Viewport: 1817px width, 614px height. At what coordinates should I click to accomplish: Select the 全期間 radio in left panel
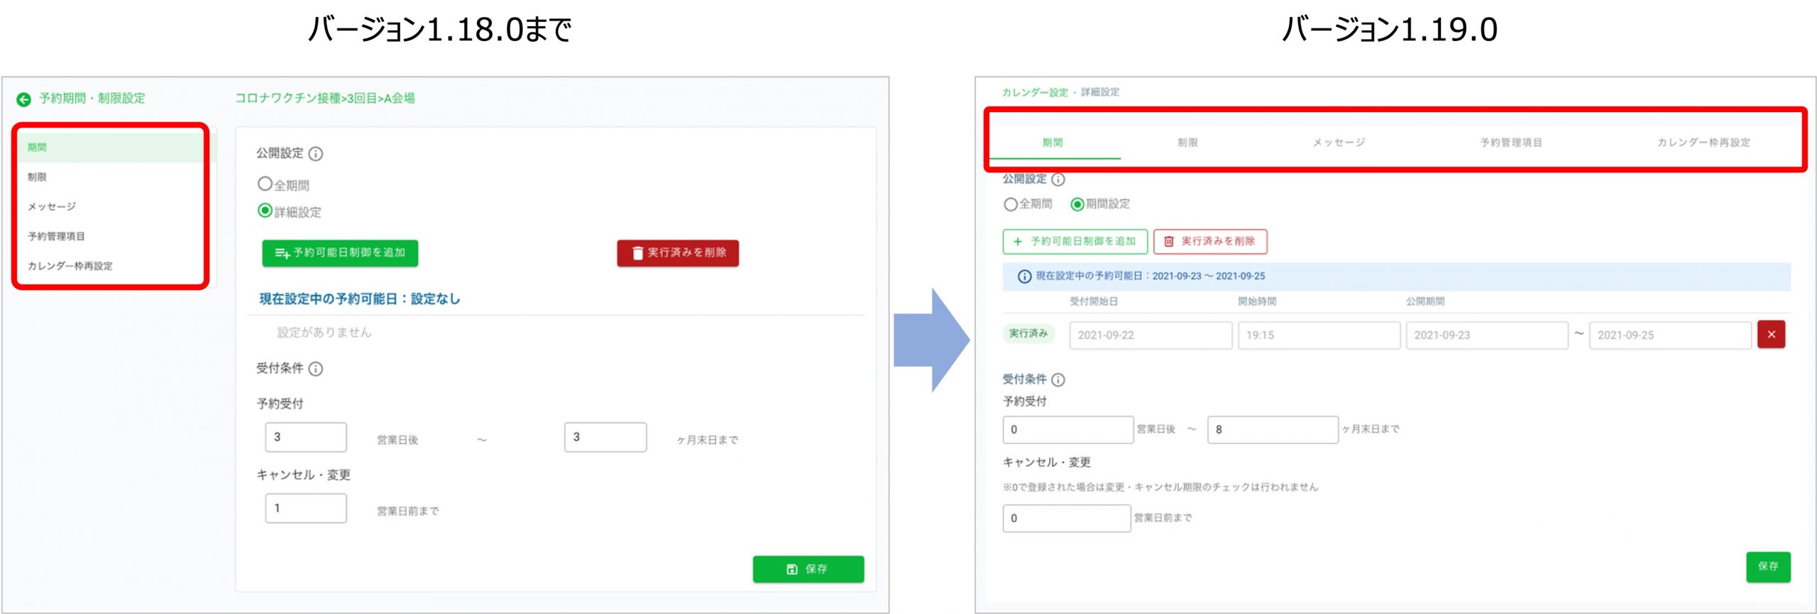click(x=265, y=184)
